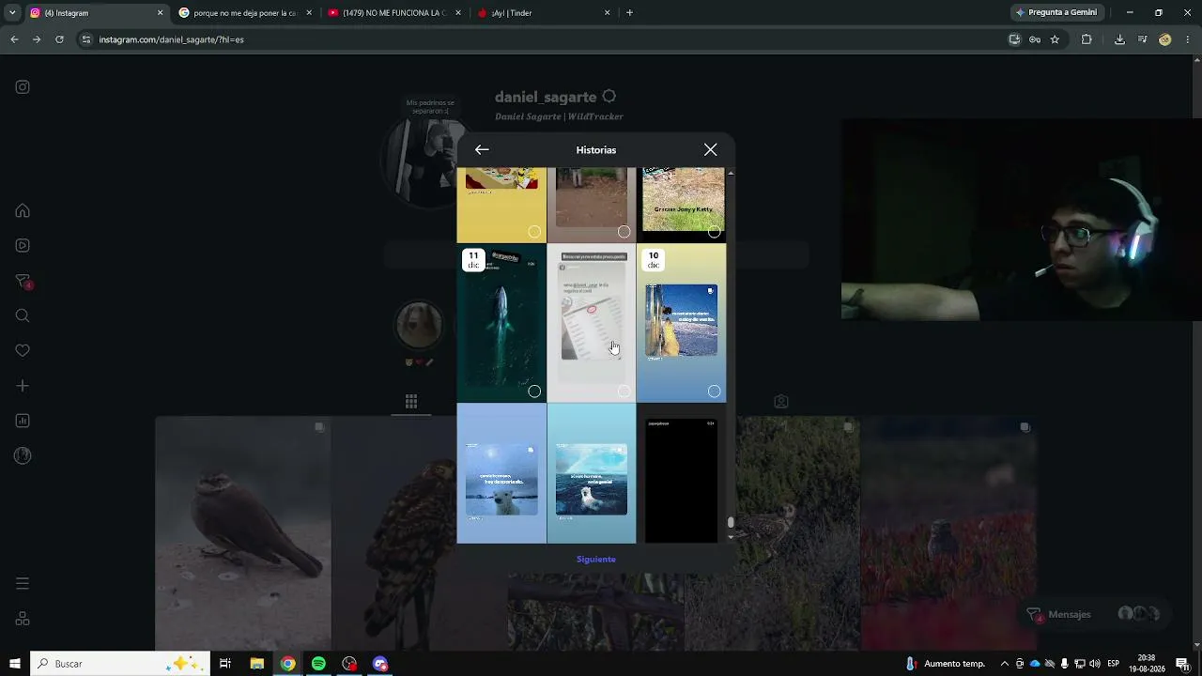The height and width of the screenshot is (676, 1202).
Task: Go back in the Historias dialog
Action: 482,150
